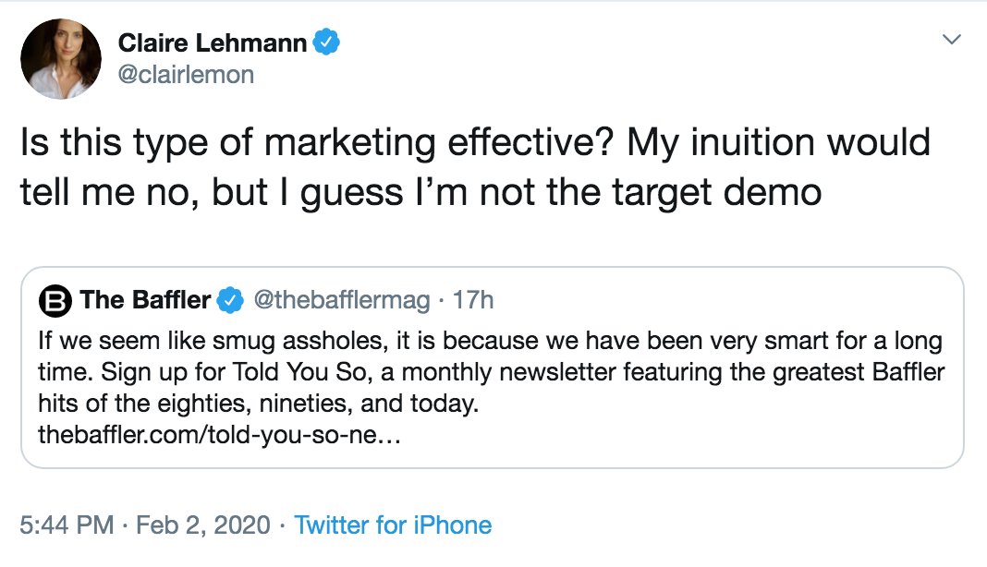Click the Claire Lehmann display name
The image size is (987, 567).
click(211, 42)
